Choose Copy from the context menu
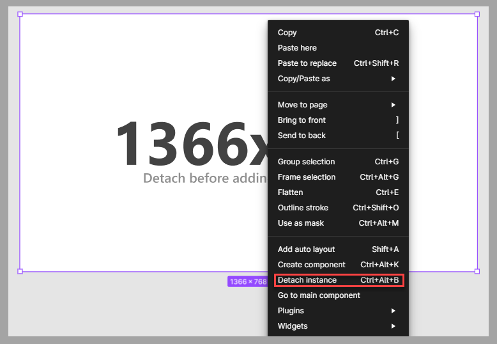This screenshot has width=497, height=344. (338, 33)
